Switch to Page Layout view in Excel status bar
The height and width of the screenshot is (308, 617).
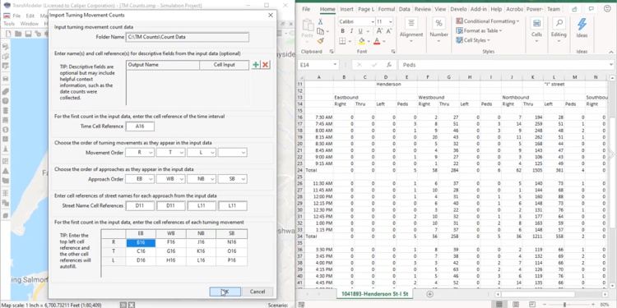pyautogui.click(x=516, y=305)
